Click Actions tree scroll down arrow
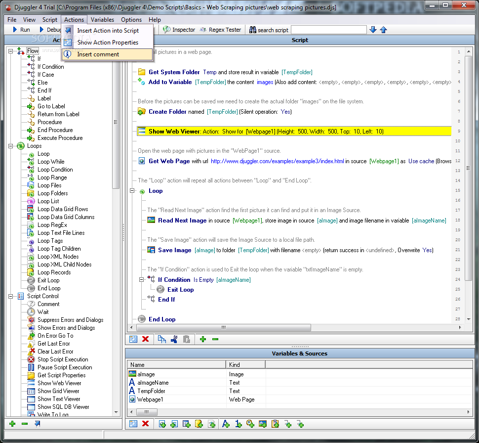The width and height of the screenshot is (479, 443). (x=116, y=412)
